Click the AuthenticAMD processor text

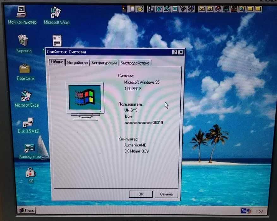pos(135,145)
